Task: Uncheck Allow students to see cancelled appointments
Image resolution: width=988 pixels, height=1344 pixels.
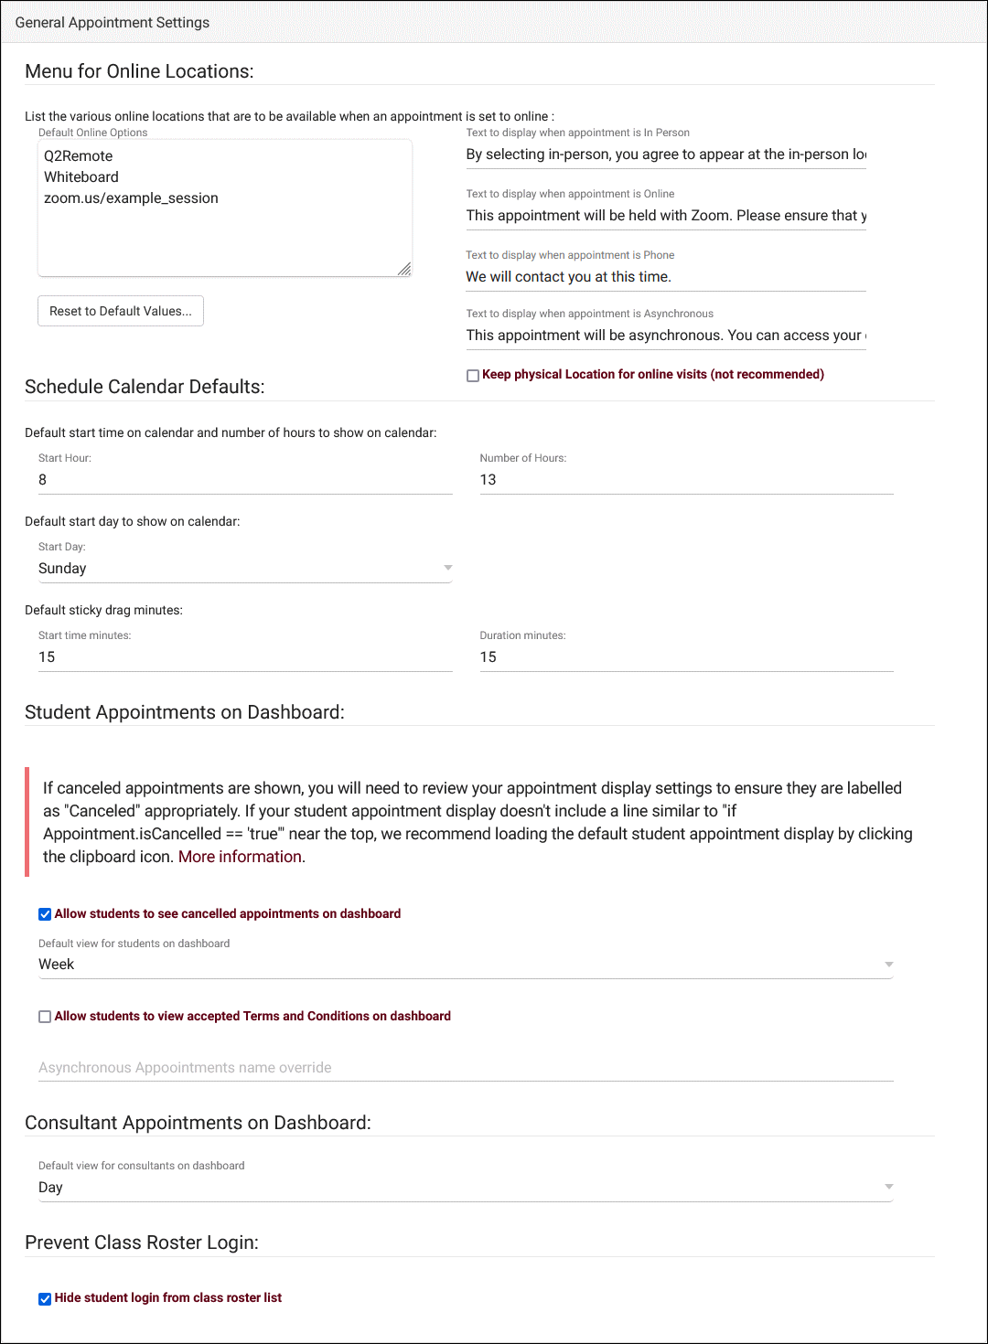Action: coord(45,914)
